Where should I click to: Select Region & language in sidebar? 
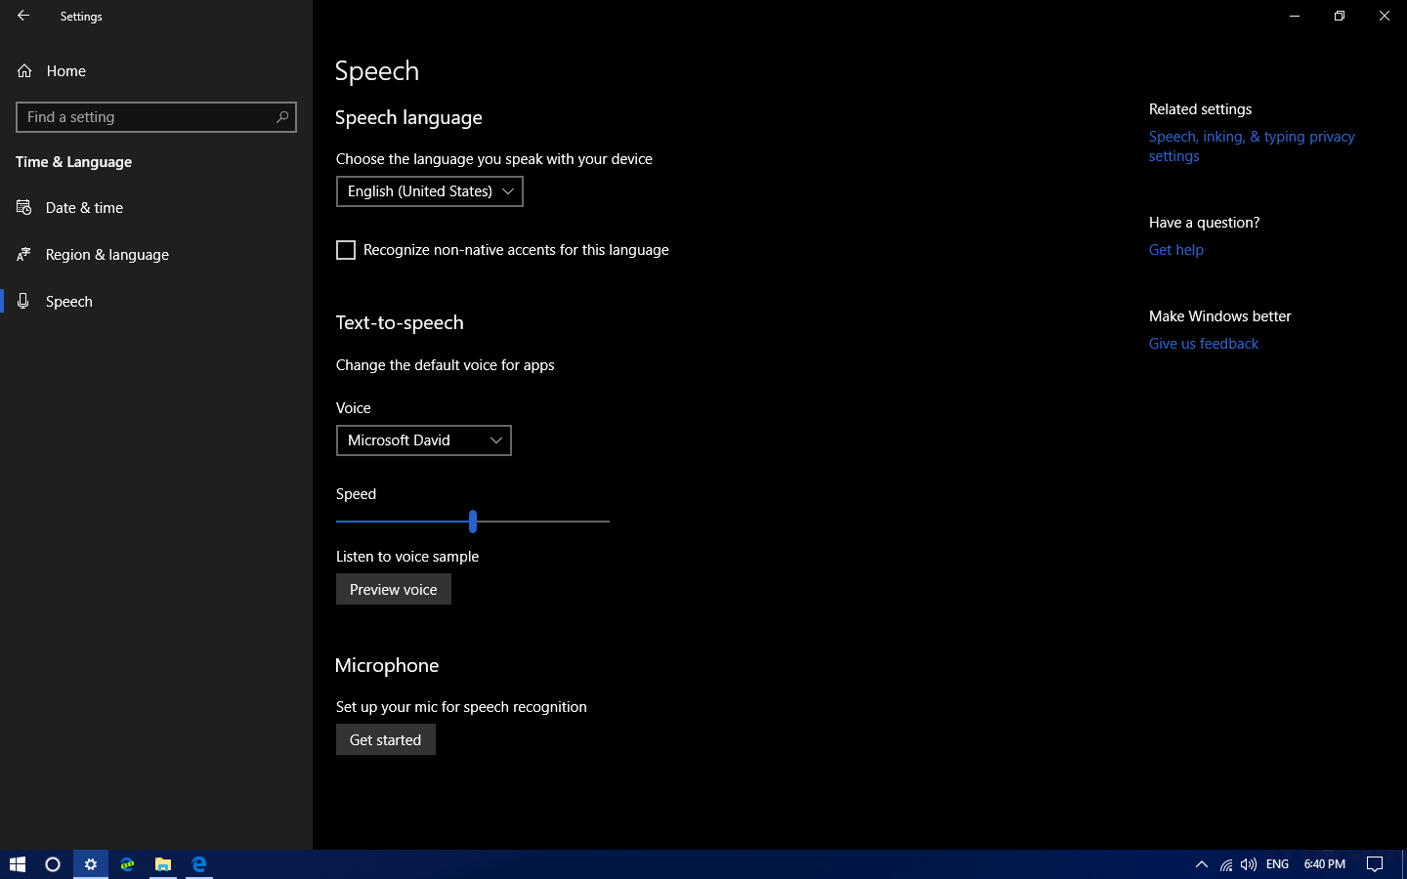[156, 254]
